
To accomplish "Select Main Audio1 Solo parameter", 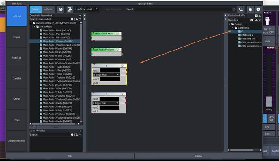I will 56,38.
